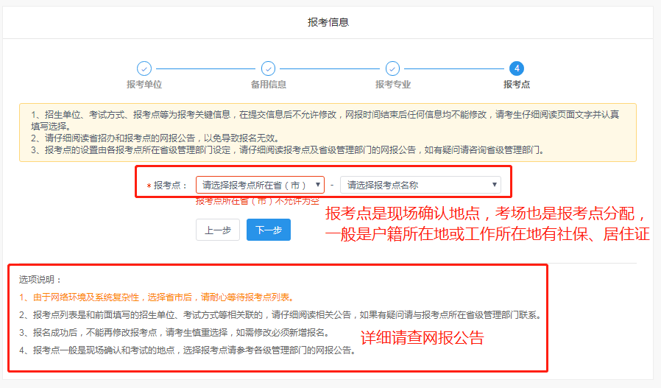The image size is (661, 388).
Task: Click notice line 2 about 网报公告
Action: point(155,138)
